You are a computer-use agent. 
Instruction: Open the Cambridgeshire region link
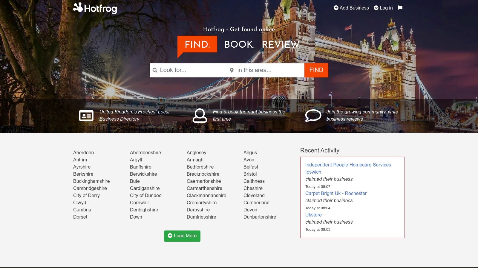pos(90,188)
